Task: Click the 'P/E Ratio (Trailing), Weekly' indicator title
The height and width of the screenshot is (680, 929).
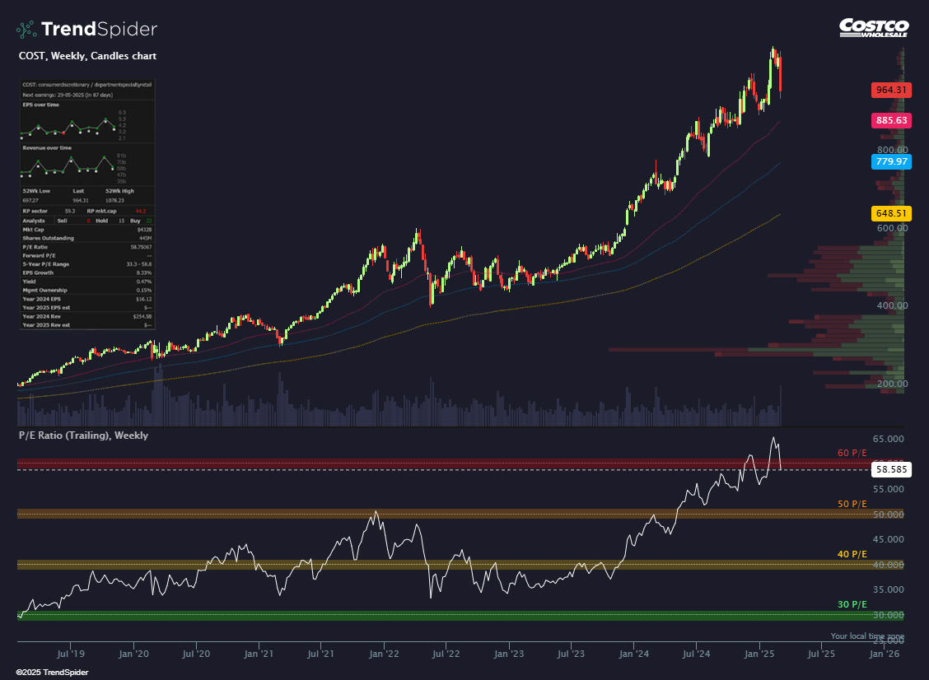Action: [83, 435]
